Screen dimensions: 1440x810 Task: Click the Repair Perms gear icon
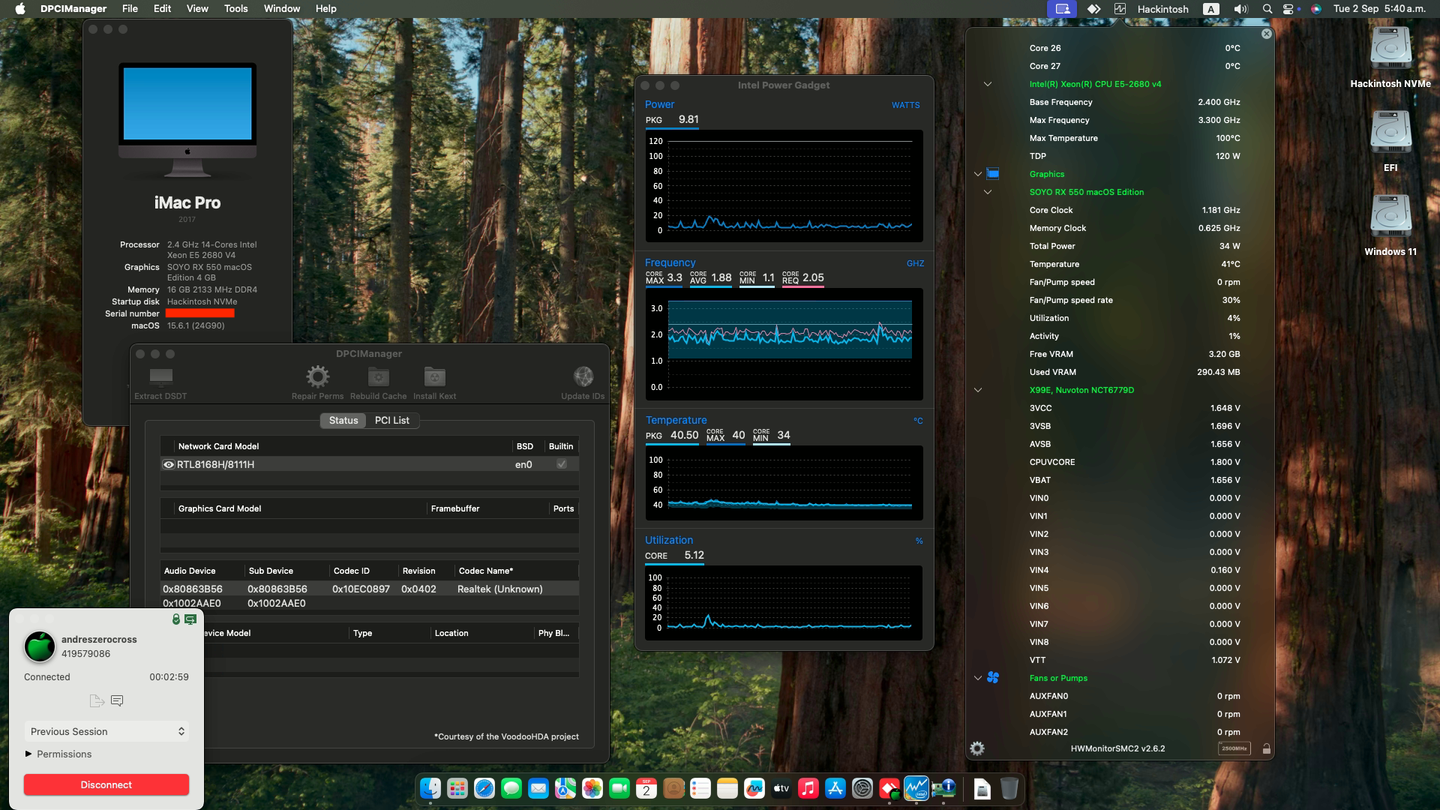[317, 376]
